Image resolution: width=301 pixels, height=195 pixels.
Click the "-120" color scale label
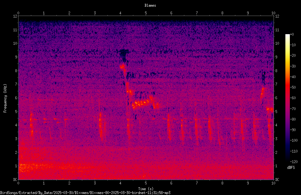coord(294,162)
